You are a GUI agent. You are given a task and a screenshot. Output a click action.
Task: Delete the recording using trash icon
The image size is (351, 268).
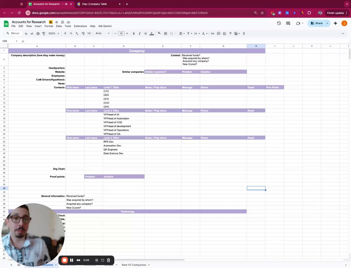109,260
